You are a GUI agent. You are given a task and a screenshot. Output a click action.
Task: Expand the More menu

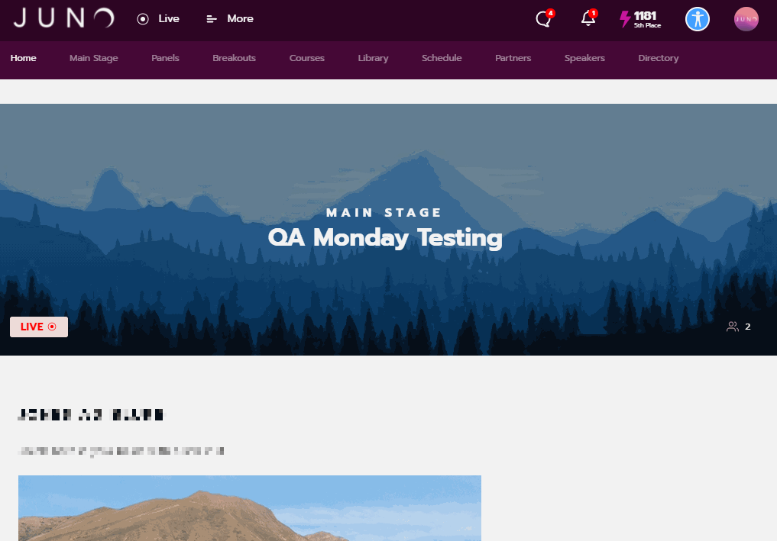(230, 19)
